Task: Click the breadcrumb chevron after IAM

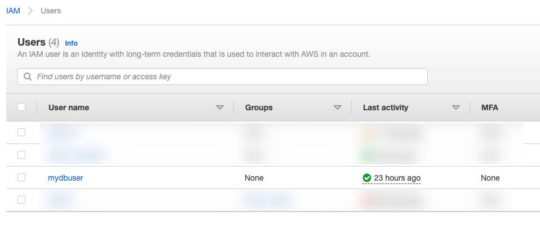Action: [30, 11]
